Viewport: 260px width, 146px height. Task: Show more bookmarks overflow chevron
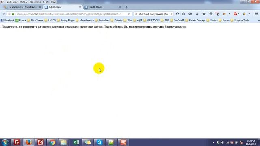[259, 21]
